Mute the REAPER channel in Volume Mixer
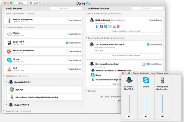Screen dimensions: 184x122 129,116
